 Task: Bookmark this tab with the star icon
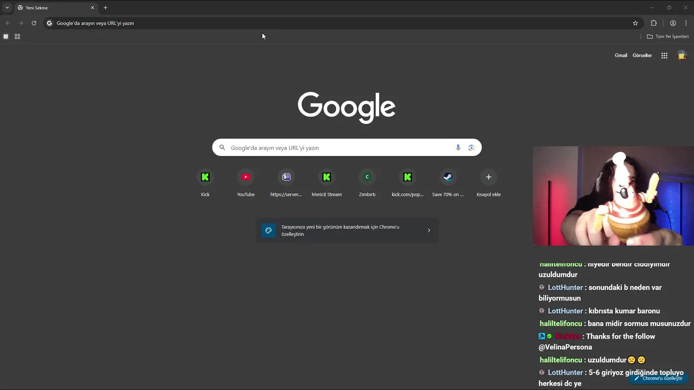(635, 23)
